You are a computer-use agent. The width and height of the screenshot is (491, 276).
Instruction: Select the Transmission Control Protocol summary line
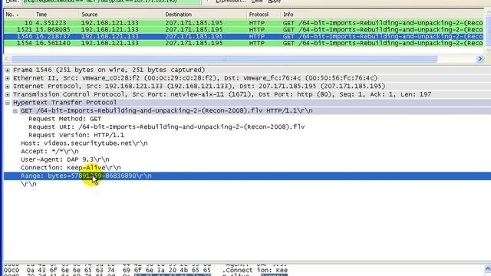pos(222,94)
